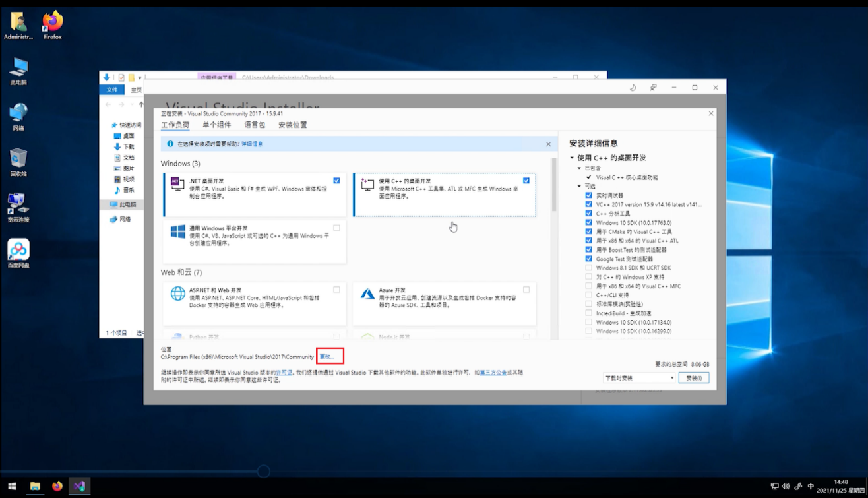Uncheck Google Test 测试适配器 option
The height and width of the screenshot is (498, 868).
click(x=588, y=259)
